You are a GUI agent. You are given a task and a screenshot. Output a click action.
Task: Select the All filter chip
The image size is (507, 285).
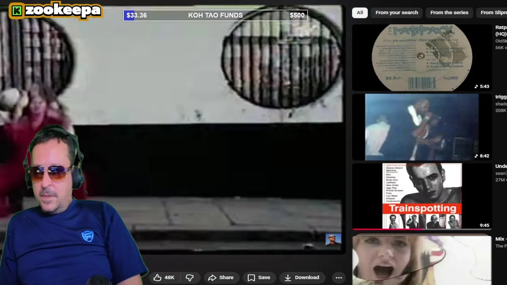(x=360, y=12)
